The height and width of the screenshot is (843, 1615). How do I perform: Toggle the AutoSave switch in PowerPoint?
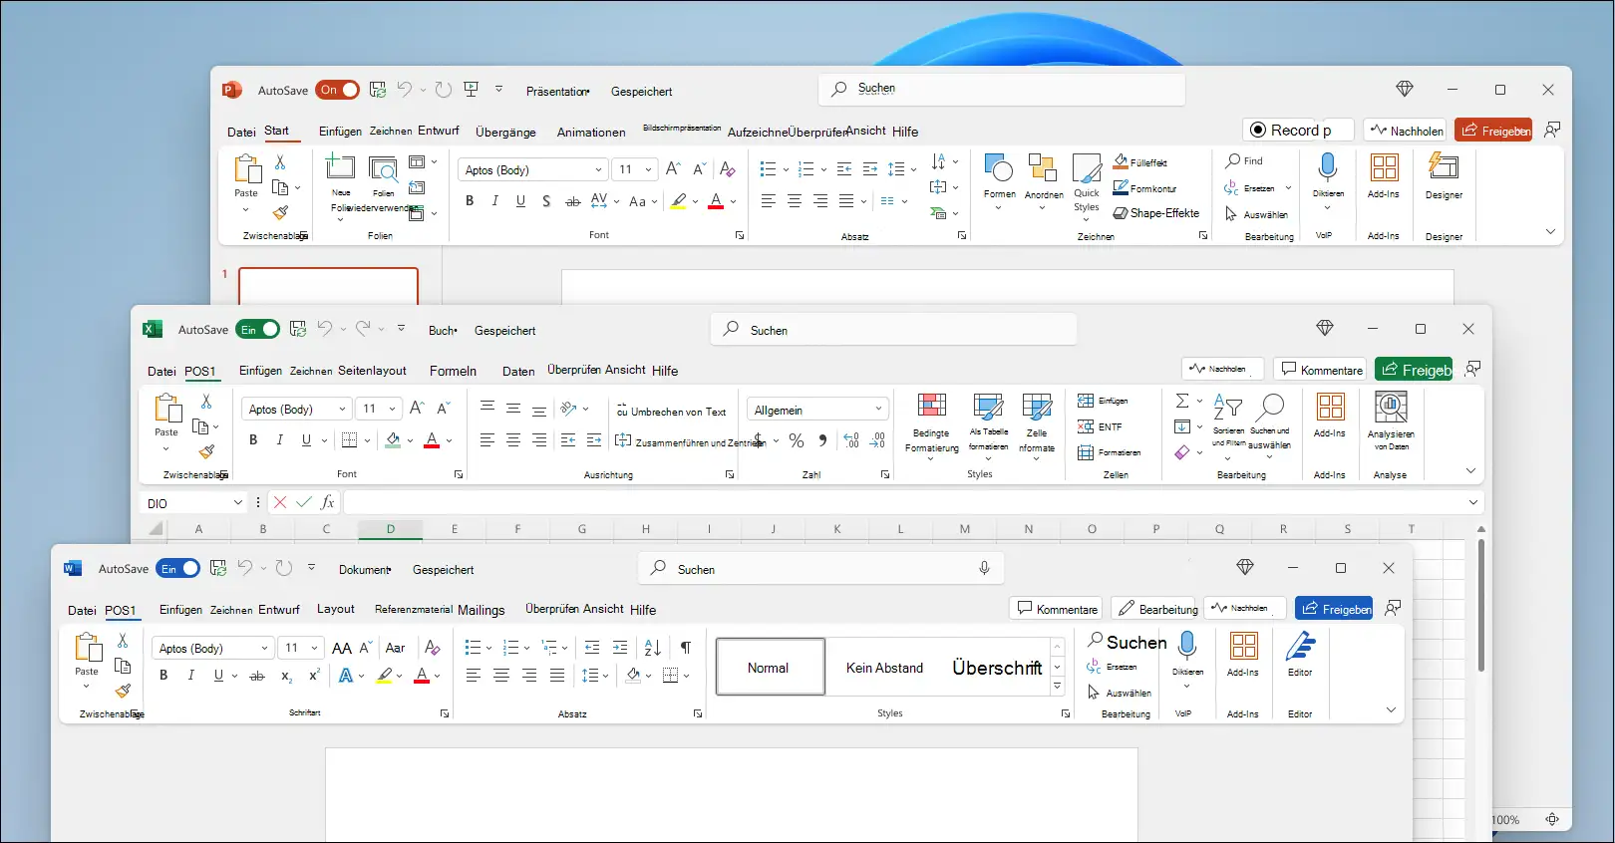(x=338, y=91)
